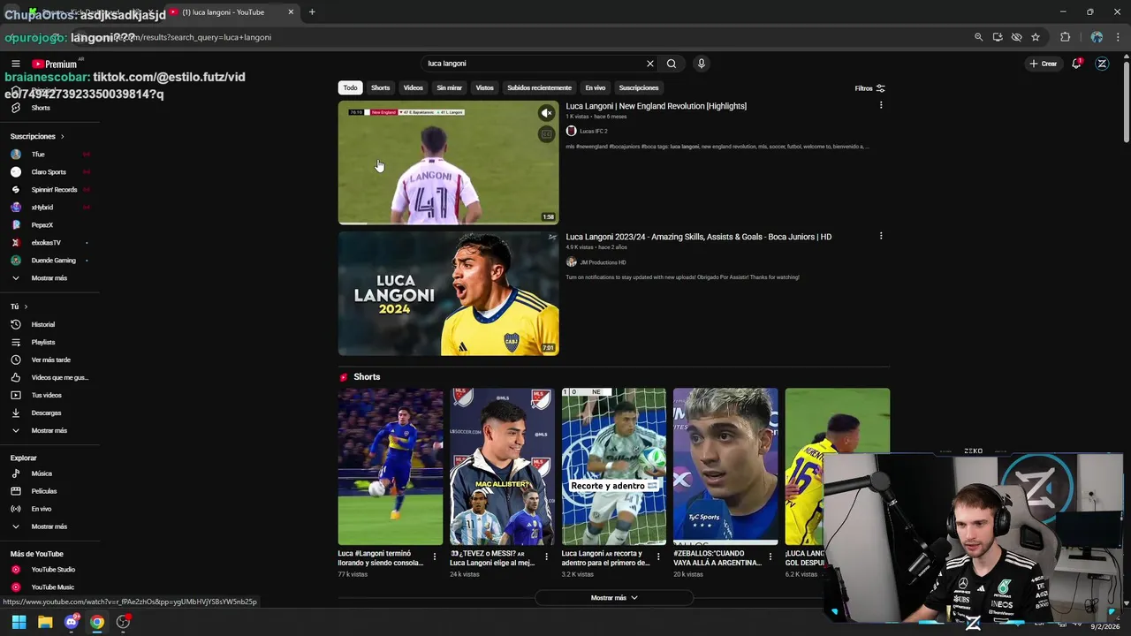Screen dimensions: 1131x636
Task: Unmute the New England Revolution preview video
Action: [546, 113]
